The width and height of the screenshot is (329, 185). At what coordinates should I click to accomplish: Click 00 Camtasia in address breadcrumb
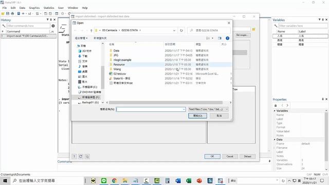(x=109, y=30)
